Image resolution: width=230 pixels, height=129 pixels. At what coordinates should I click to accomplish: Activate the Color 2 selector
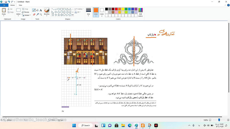102,12
